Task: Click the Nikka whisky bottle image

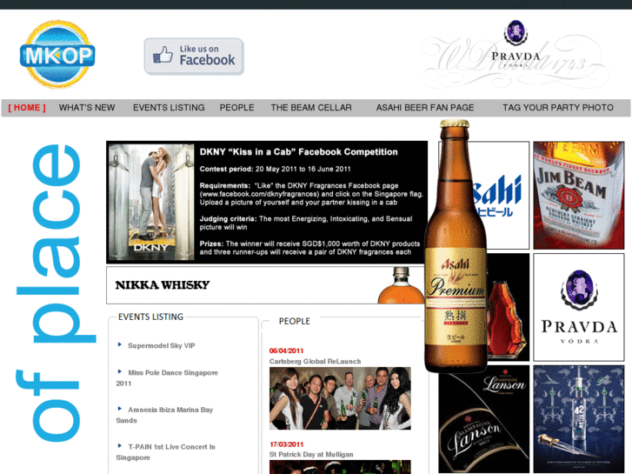Action: pyautogui.click(x=401, y=285)
